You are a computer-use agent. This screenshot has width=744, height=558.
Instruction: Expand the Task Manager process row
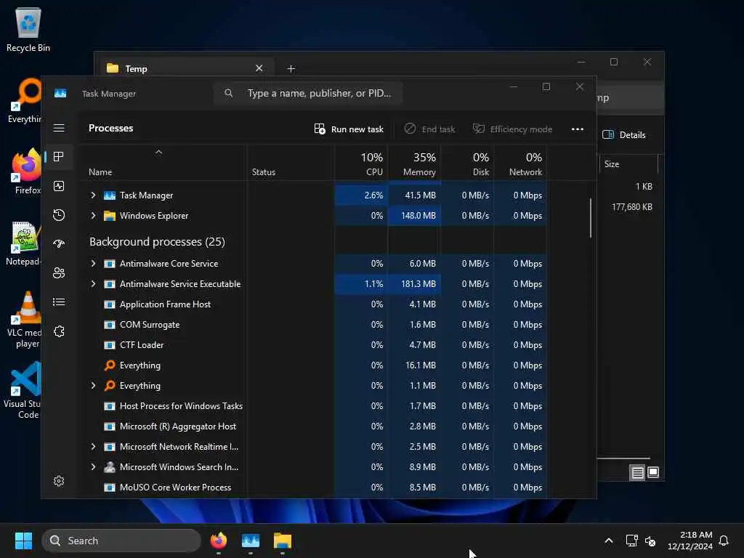point(93,195)
